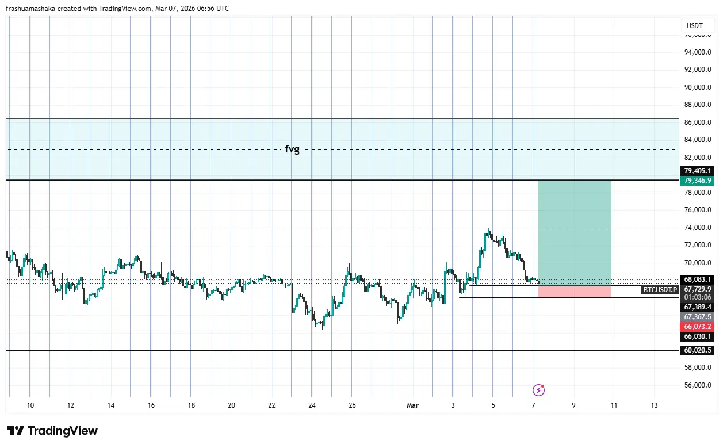Click the 94,000.0 price axis value
The width and height of the screenshot is (723, 448).
point(698,52)
